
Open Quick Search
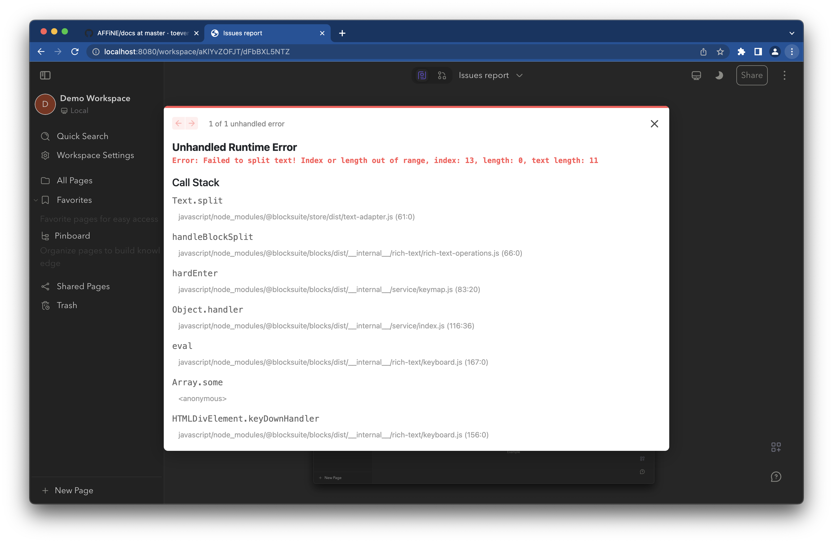point(83,136)
